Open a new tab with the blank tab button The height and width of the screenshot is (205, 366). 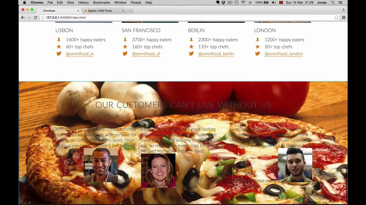tap(130, 11)
